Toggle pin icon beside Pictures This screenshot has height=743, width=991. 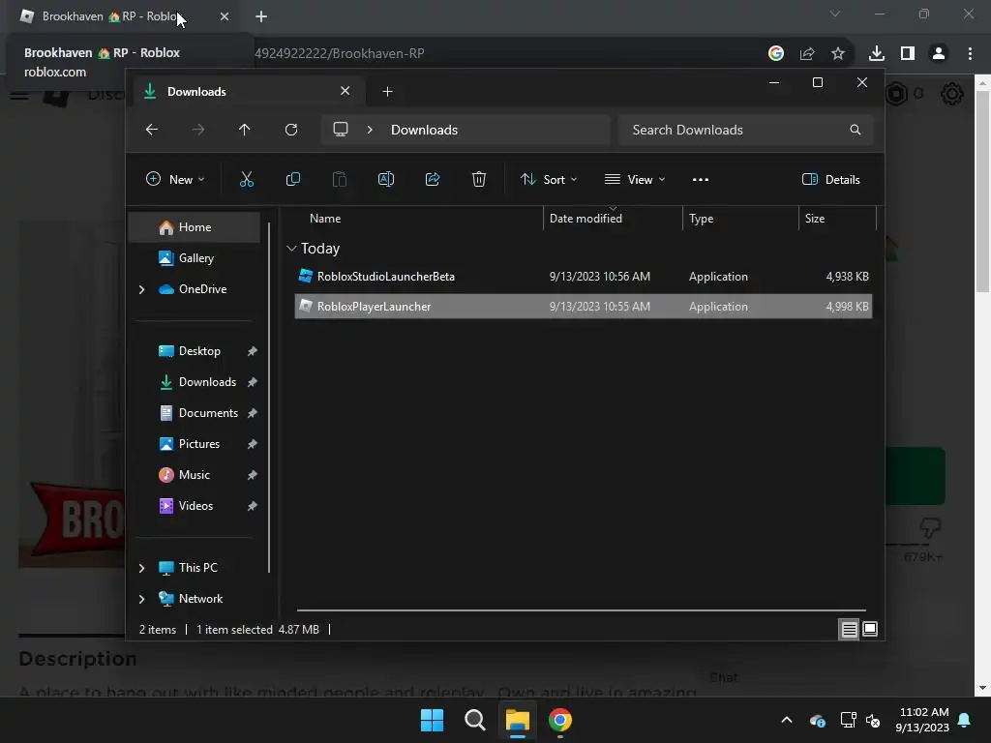pos(253,444)
